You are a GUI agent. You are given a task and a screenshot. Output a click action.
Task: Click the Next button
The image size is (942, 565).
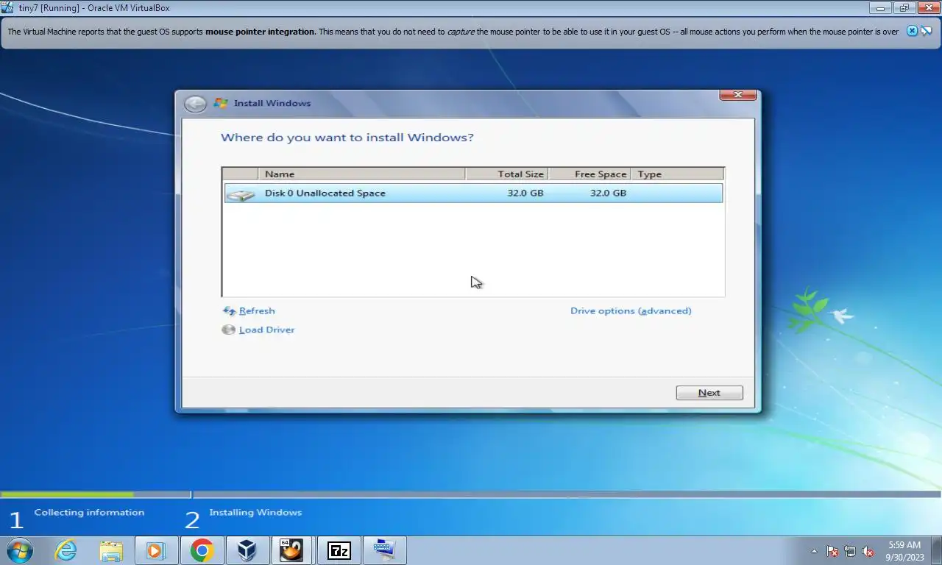point(709,393)
